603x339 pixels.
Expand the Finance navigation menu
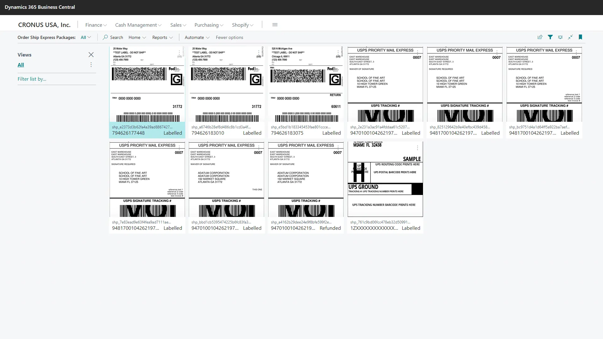96,25
